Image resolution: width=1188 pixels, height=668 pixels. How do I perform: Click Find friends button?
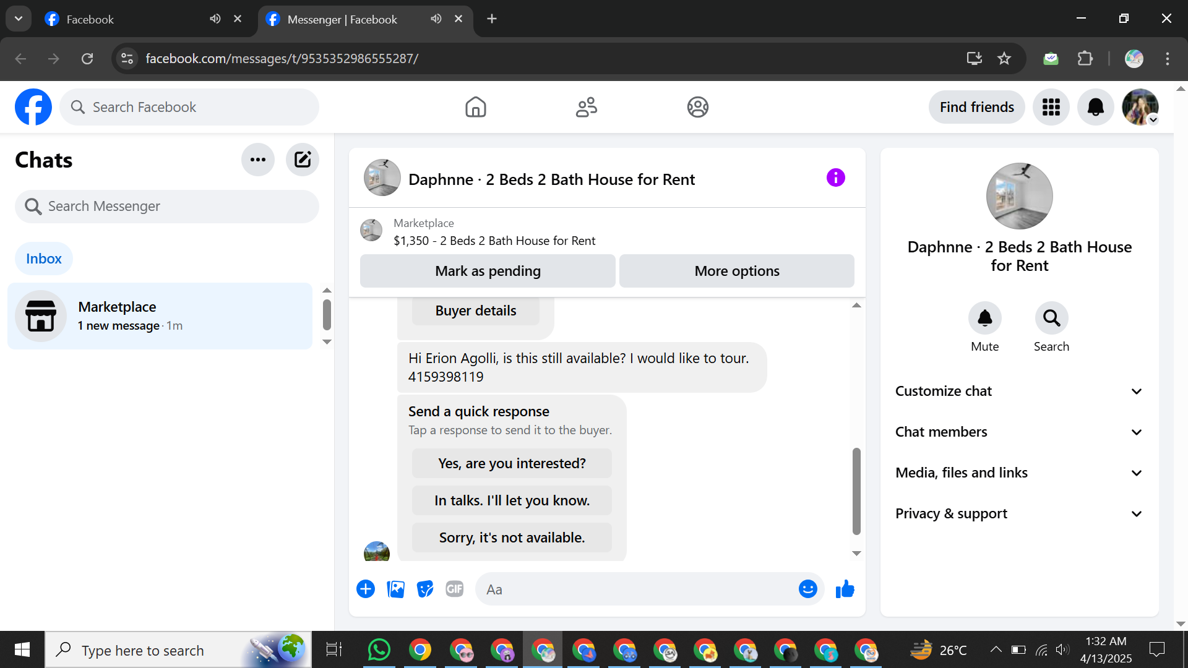977,107
